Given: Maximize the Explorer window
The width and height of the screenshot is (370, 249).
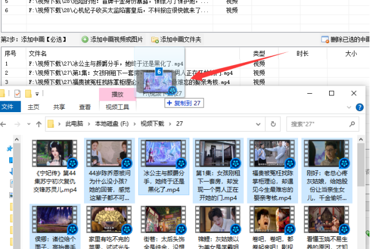Looking at the screenshot, I should (x=331, y=93).
